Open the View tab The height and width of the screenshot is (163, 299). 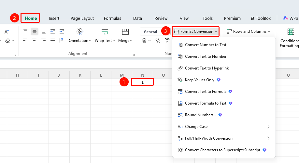click(x=184, y=18)
